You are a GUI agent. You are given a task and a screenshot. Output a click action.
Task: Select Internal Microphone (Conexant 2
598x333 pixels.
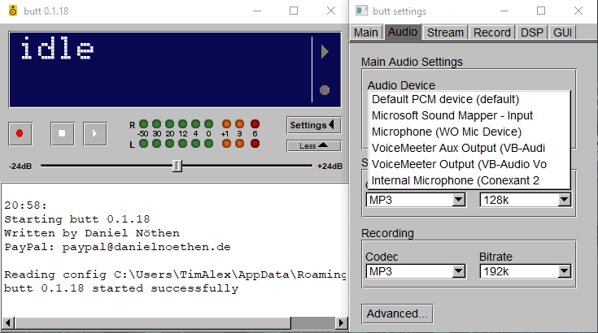click(469, 180)
